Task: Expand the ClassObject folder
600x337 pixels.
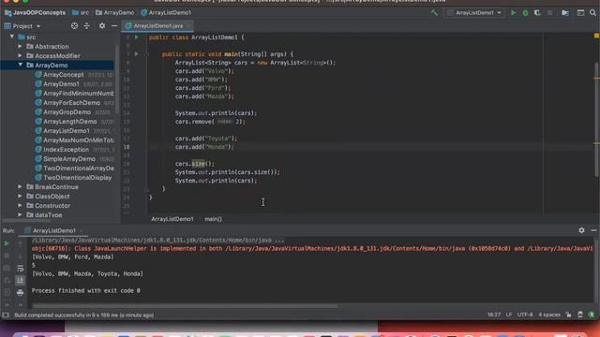Action: click(x=20, y=196)
